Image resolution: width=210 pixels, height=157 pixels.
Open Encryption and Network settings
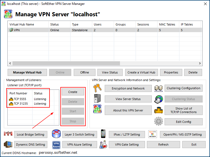coord(128,88)
